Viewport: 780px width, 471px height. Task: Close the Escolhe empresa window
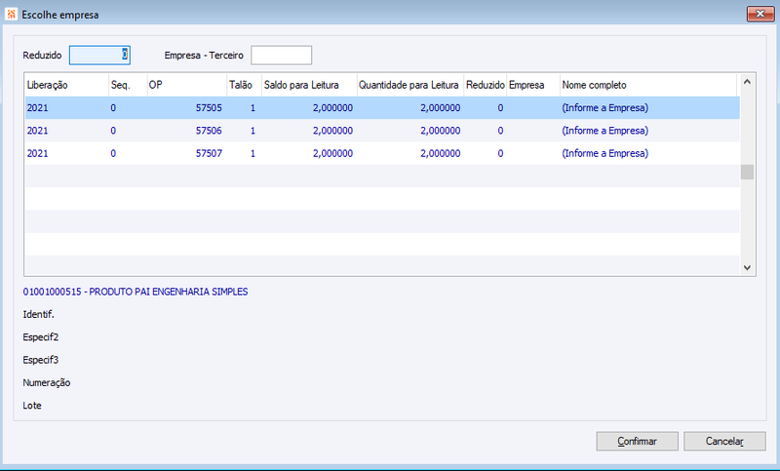point(760,14)
